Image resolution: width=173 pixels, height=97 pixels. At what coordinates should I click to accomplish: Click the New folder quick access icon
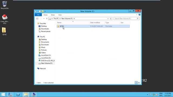coord(43,11)
